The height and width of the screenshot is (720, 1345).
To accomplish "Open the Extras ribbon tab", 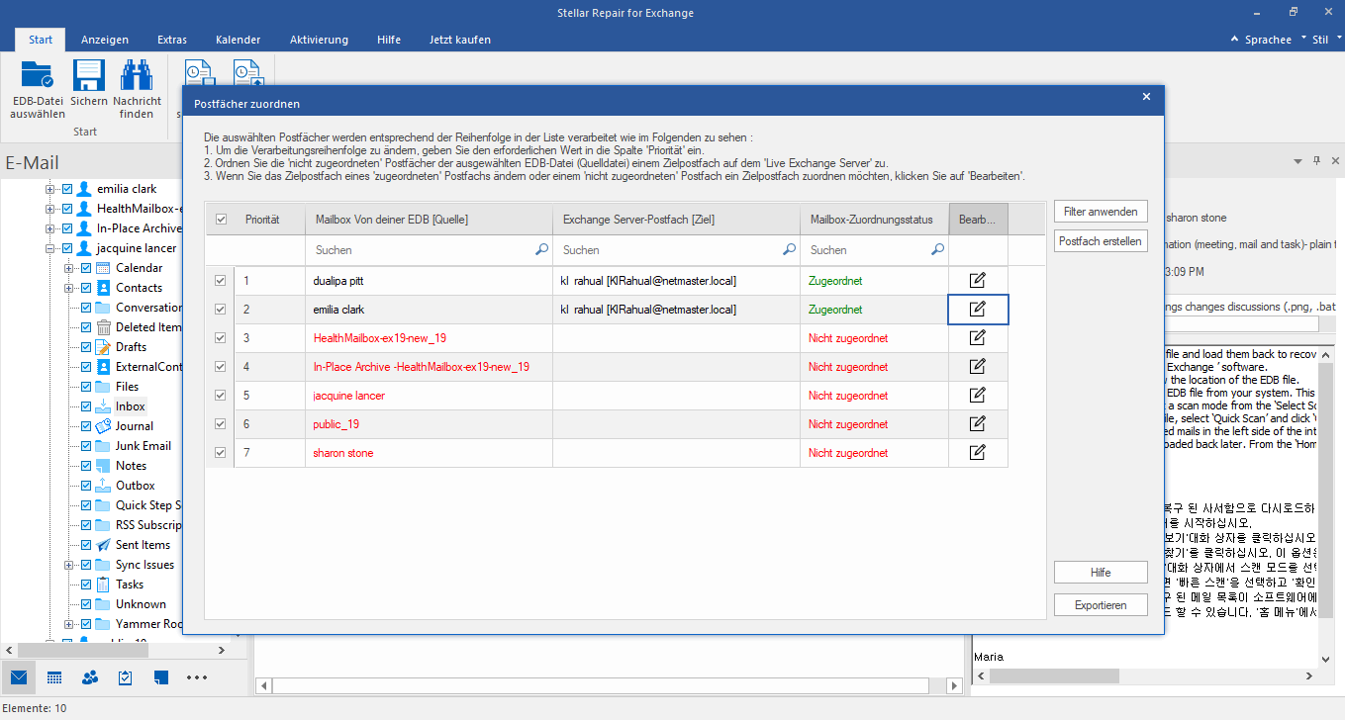I will [x=172, y=40].
